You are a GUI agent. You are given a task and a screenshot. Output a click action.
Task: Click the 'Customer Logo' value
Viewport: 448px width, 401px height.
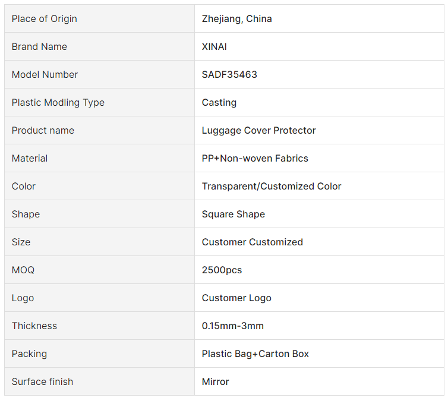click(236, 298)
